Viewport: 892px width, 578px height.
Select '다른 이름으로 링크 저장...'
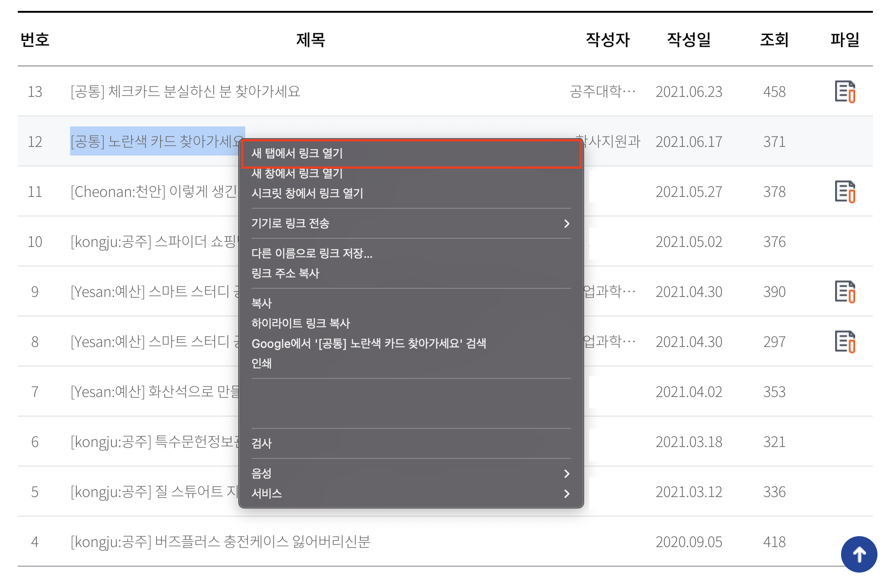[411, 253]
